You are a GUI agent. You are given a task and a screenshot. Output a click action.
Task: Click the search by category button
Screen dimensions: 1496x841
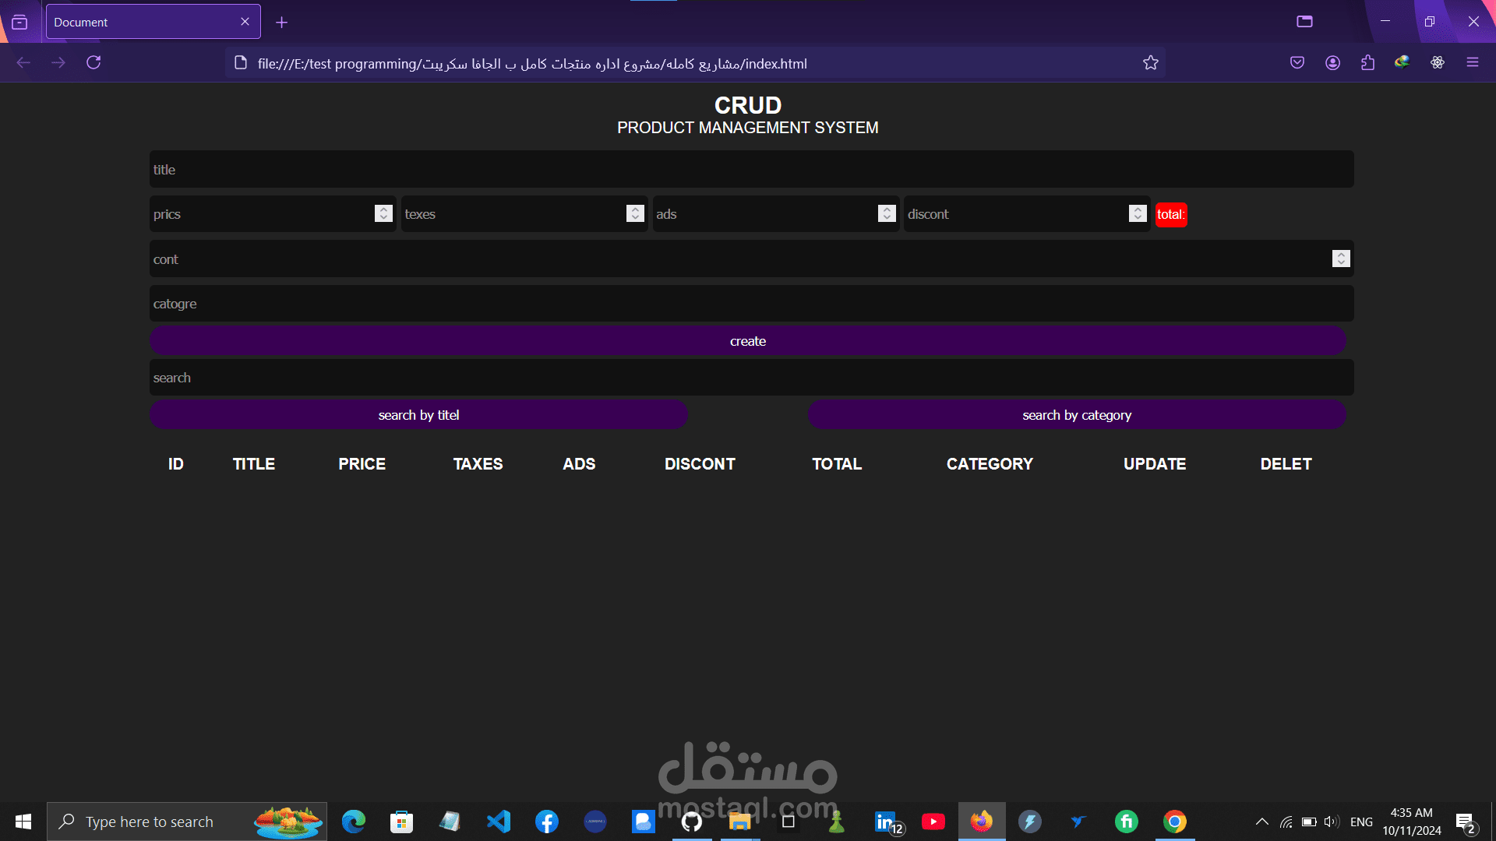click(x=1076, y=415)
